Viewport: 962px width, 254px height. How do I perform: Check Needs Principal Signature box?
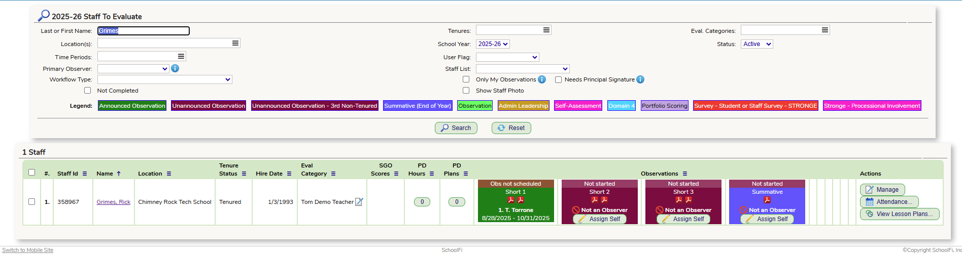pyautogui.click(x=558, y=79)
